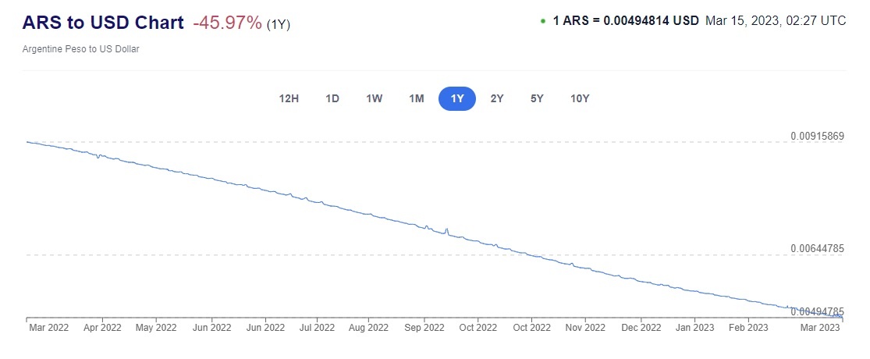
Task: Select the 5Y chart range
Action: (x=537, y=98)
